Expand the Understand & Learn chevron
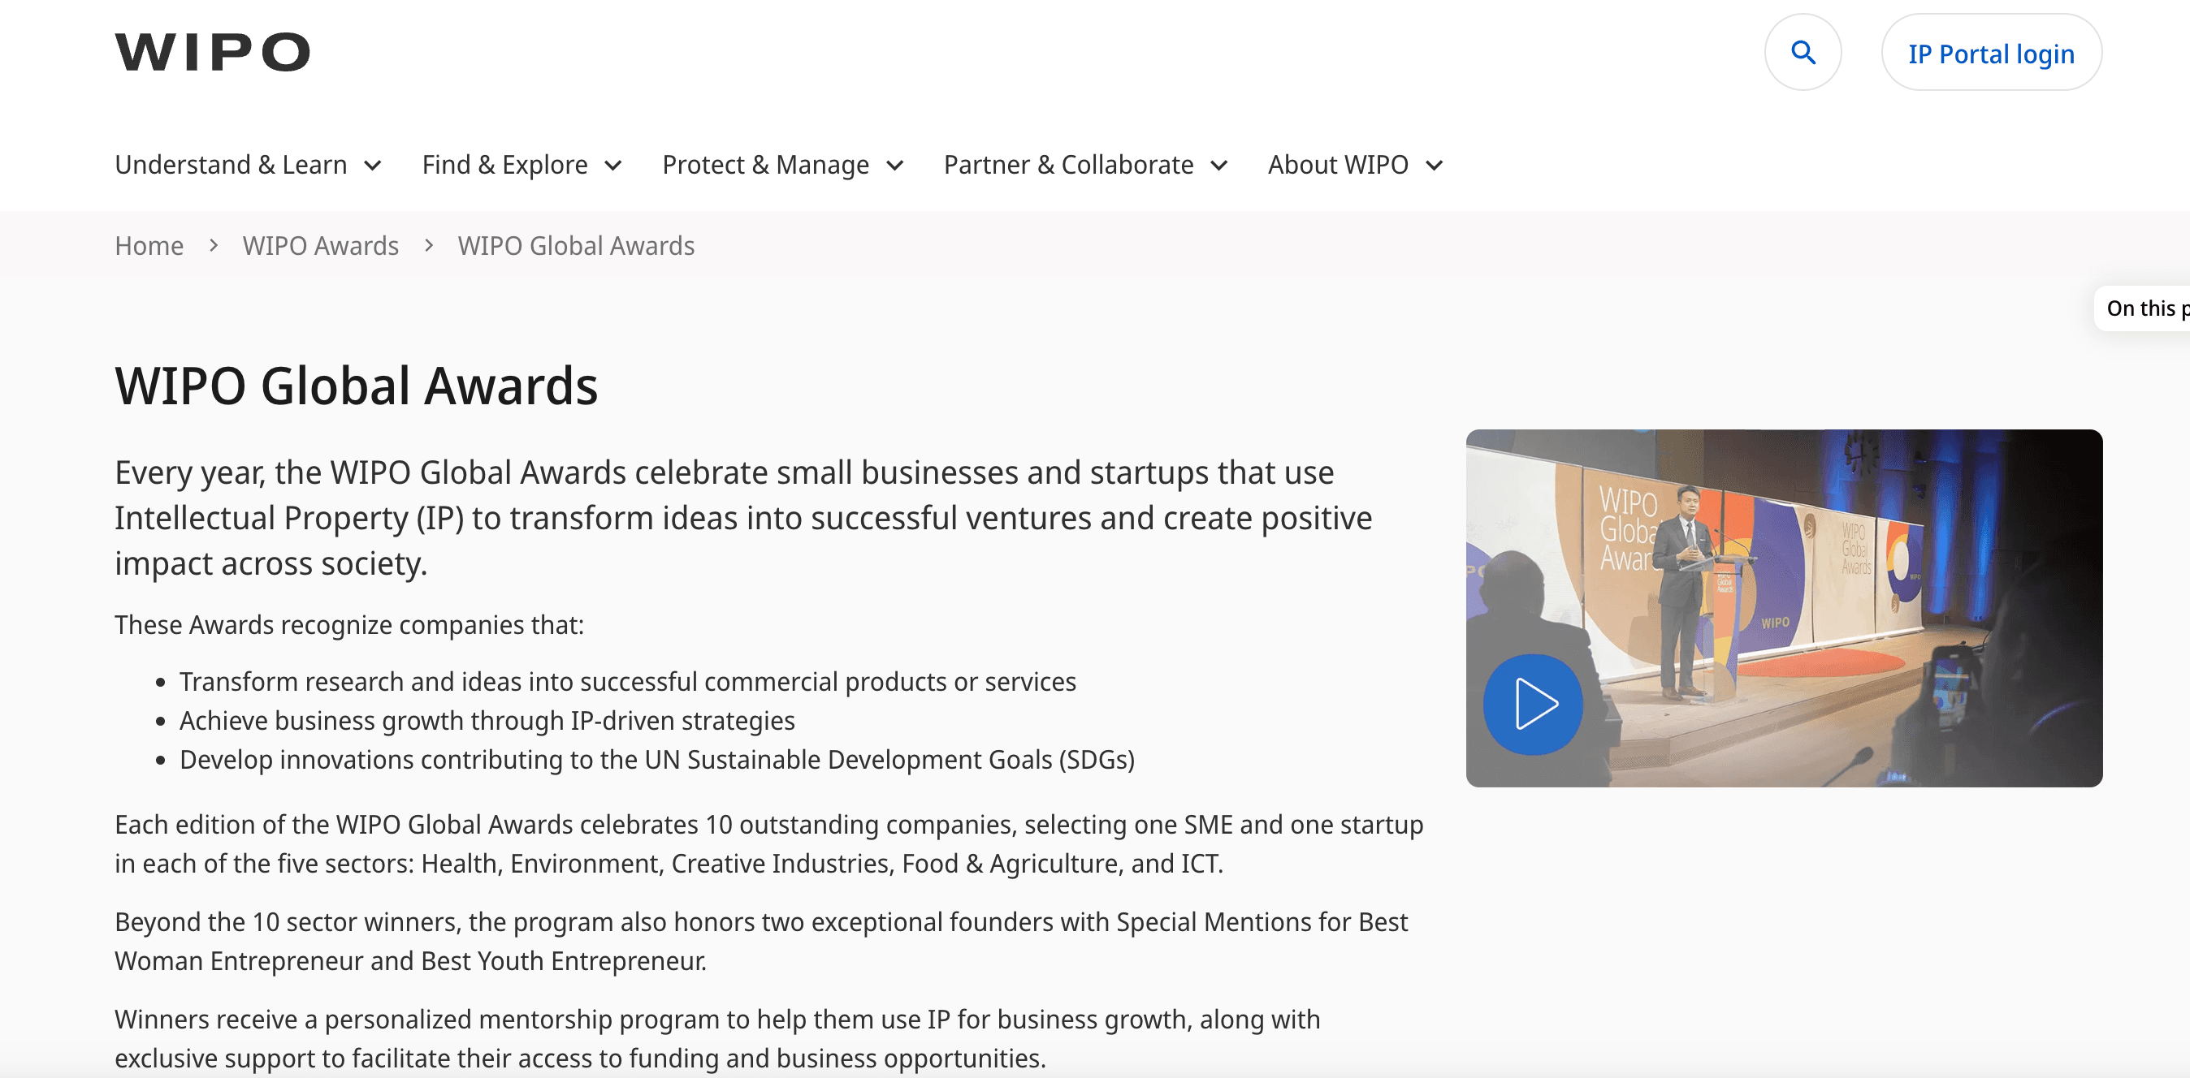Image resolution: width=2190 pixels, height=1078 pixels. pos(372,166)
